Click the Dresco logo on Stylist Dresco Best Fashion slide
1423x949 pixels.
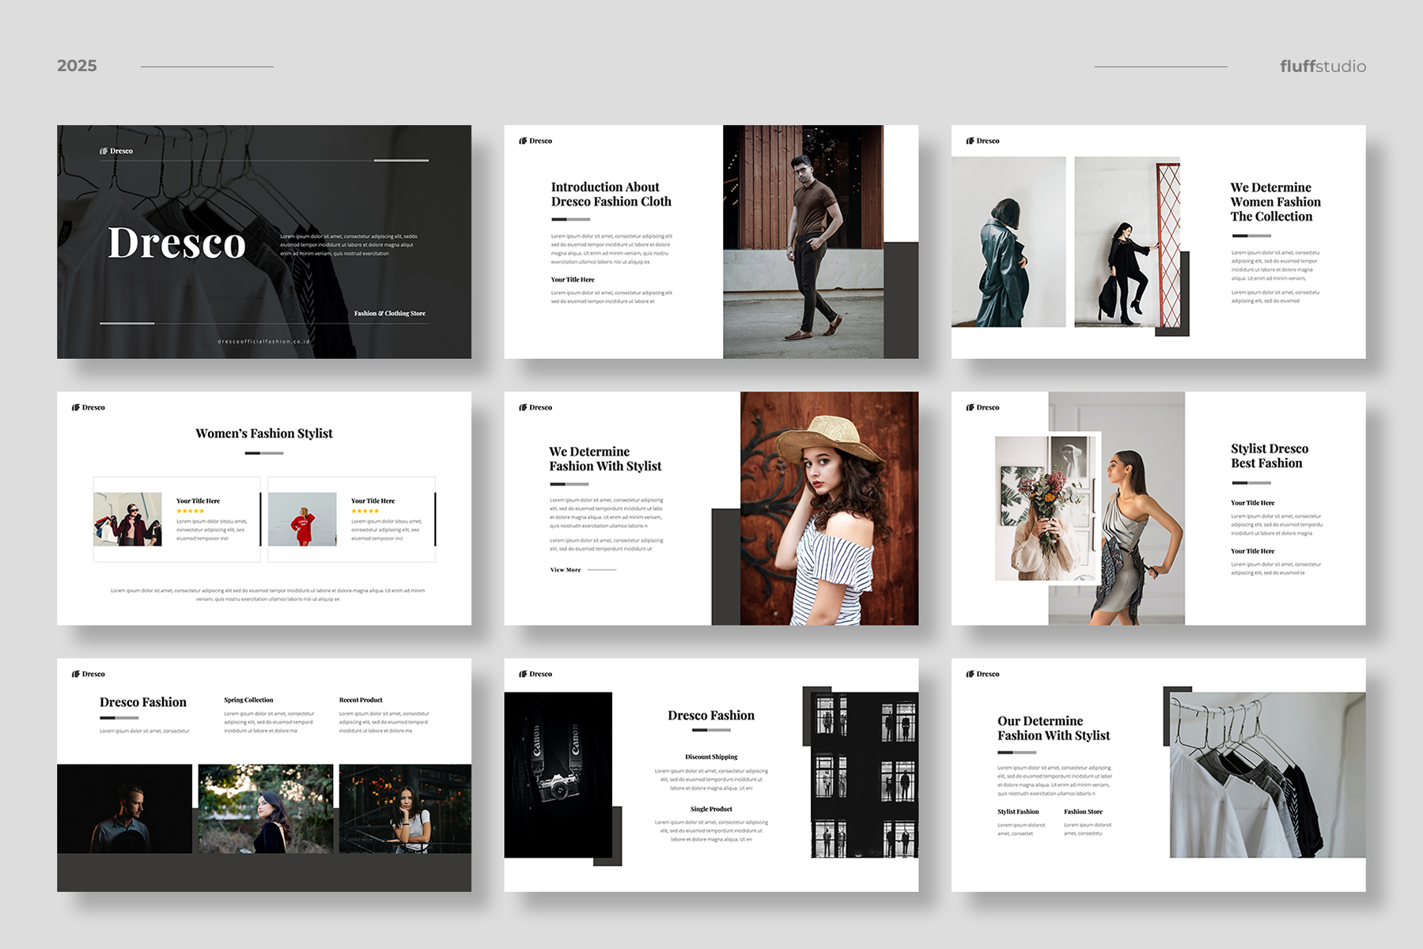[x=982, y=407]
